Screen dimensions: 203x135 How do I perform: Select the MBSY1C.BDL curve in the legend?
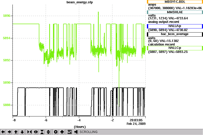click(175, 2)
